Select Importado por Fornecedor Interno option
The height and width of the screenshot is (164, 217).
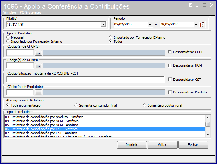coord(8,41)
